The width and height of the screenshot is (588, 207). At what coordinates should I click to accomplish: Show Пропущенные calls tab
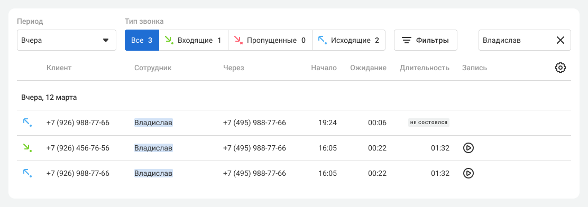point(270,40)
